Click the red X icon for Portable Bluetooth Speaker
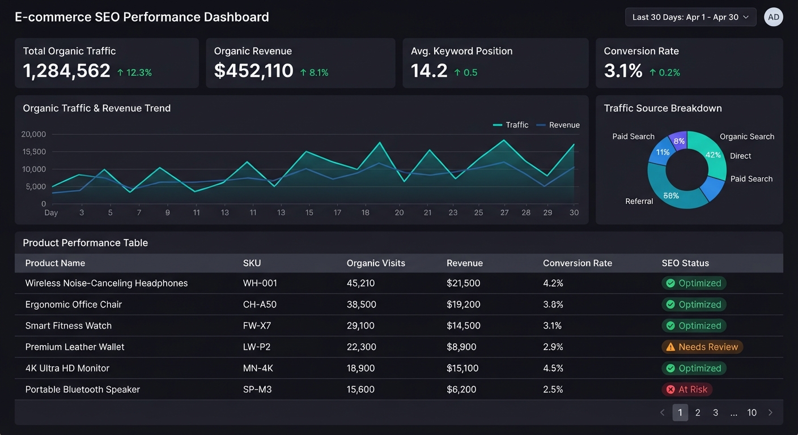798x435 pixels. coord(670,389)
